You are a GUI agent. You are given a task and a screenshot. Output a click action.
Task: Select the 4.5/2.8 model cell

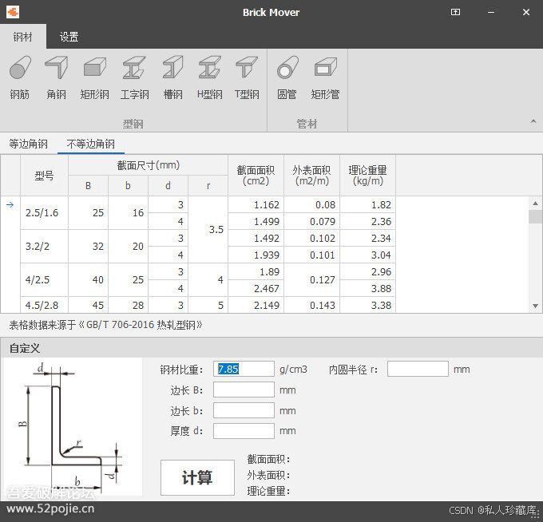point(45,305)
